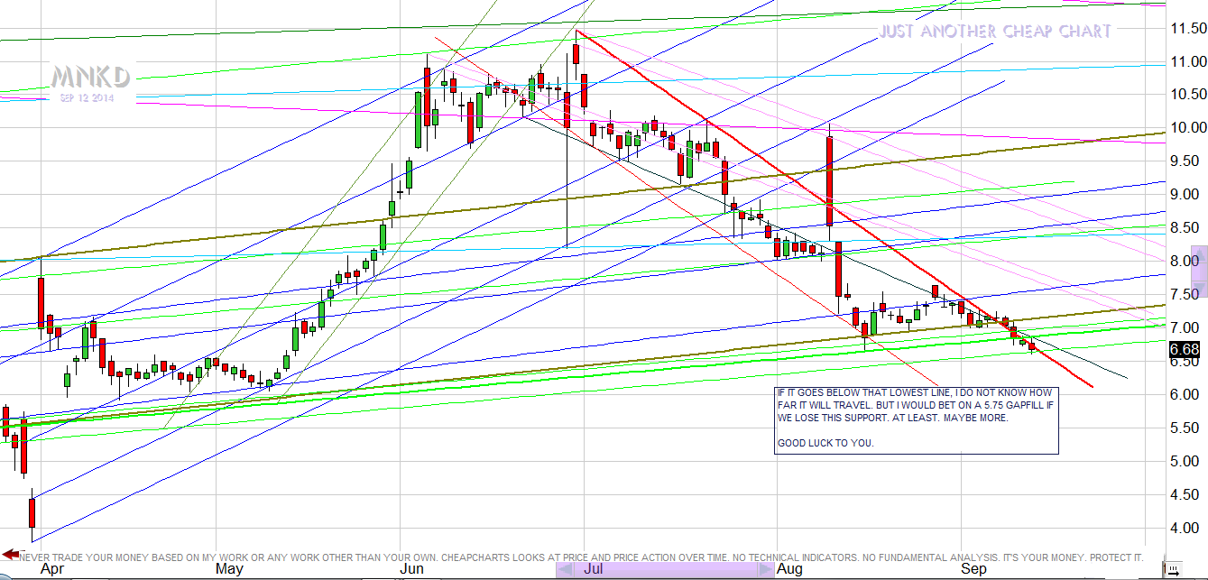The height and width of the screenshot is (580, 1208).
Task: Click the MNKD ticker symbol label
Action: tap(90, 76)
